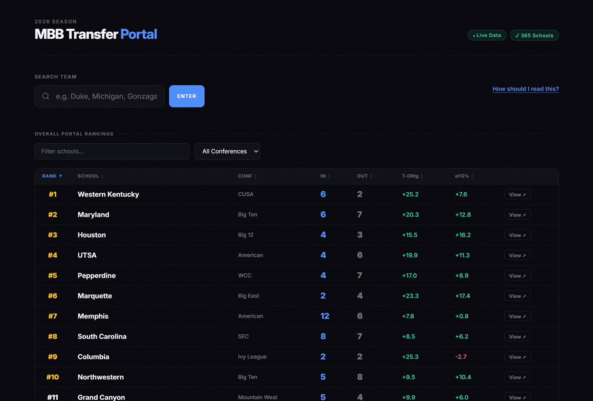This screenshot has width=593, height=401.
Task: Click Northwestern's 8 outgoing transfers value
Action: click(360, 377)
